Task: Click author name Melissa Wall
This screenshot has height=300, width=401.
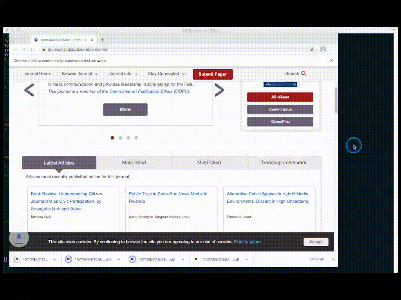Action: click(41, 217)
